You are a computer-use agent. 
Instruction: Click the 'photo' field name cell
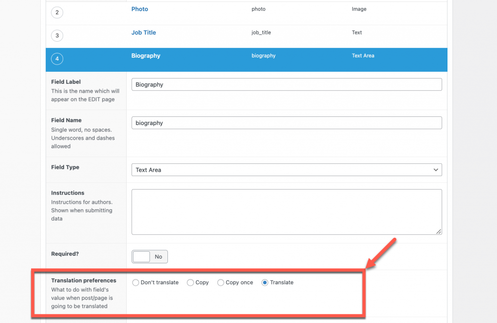[x=259, y=9]
